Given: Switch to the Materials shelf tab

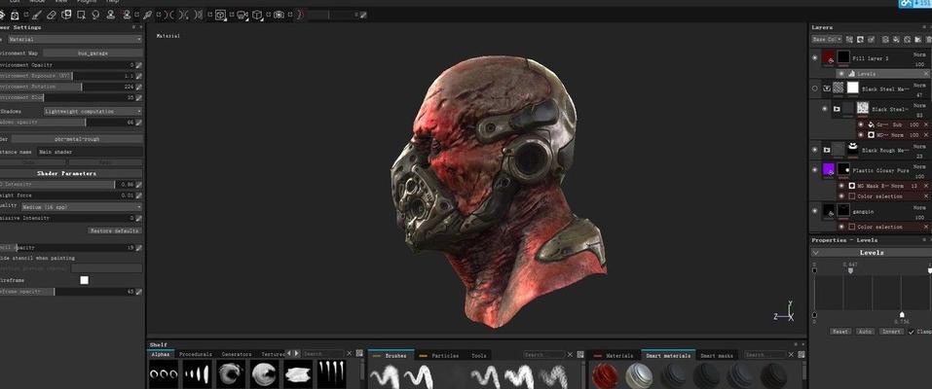Looking at the screenshot, I should 619,355.
